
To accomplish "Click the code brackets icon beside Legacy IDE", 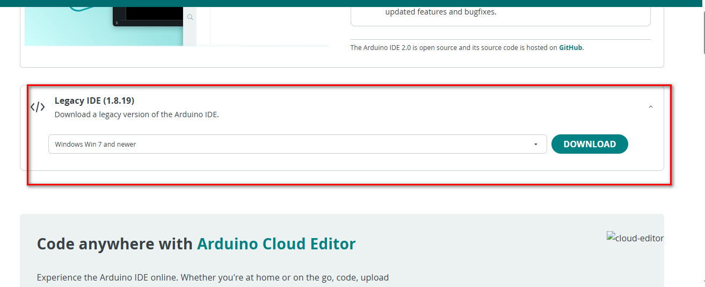I will tap(38, 107).
